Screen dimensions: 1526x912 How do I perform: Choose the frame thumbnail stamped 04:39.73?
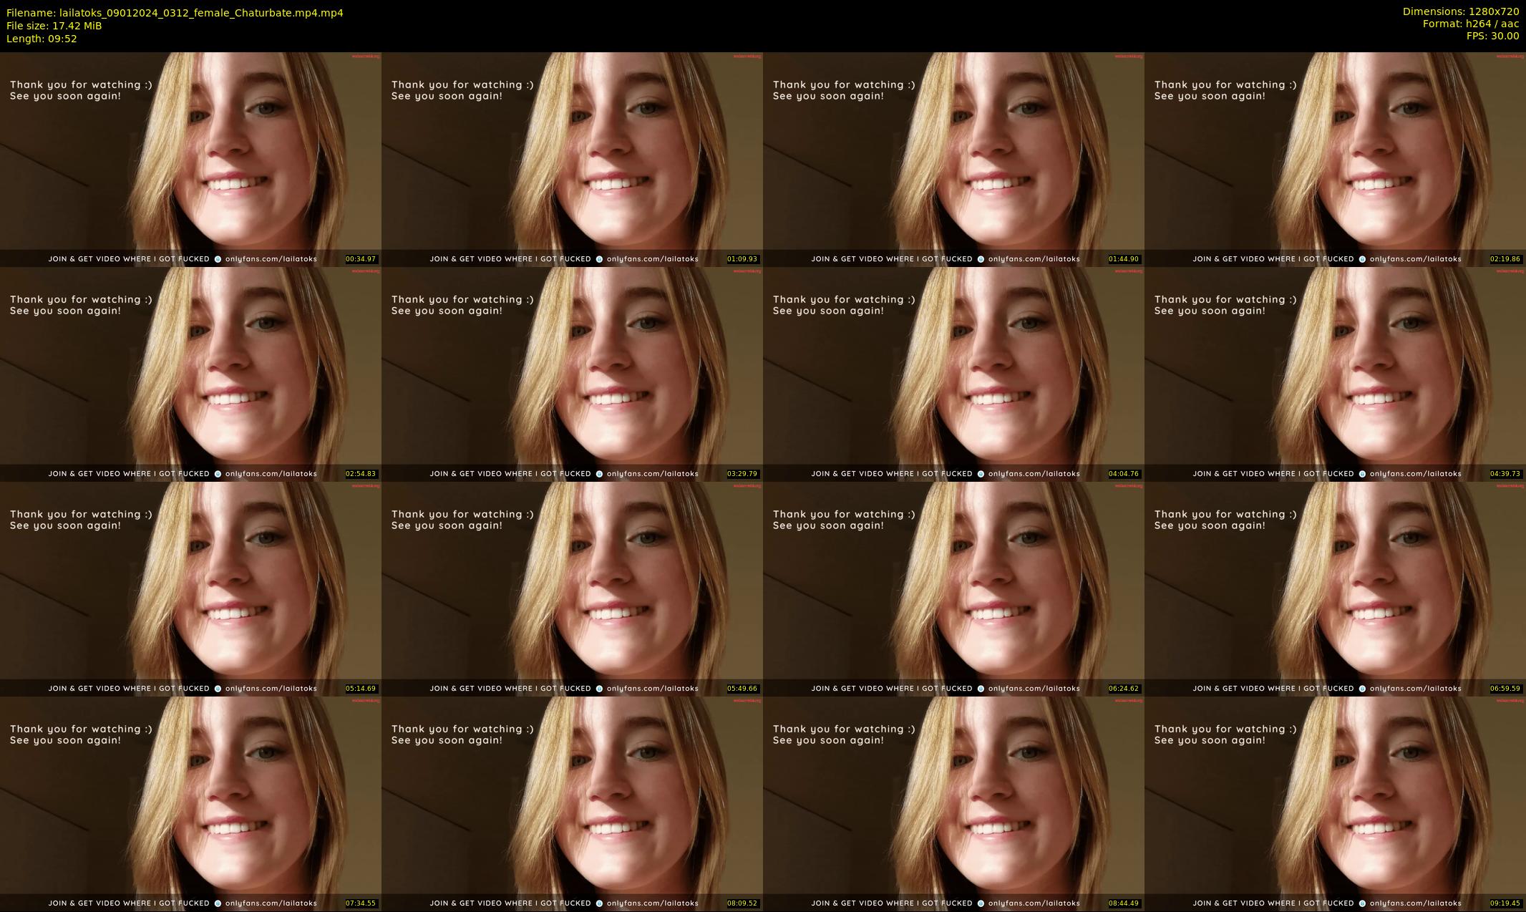pos(1335,374)
